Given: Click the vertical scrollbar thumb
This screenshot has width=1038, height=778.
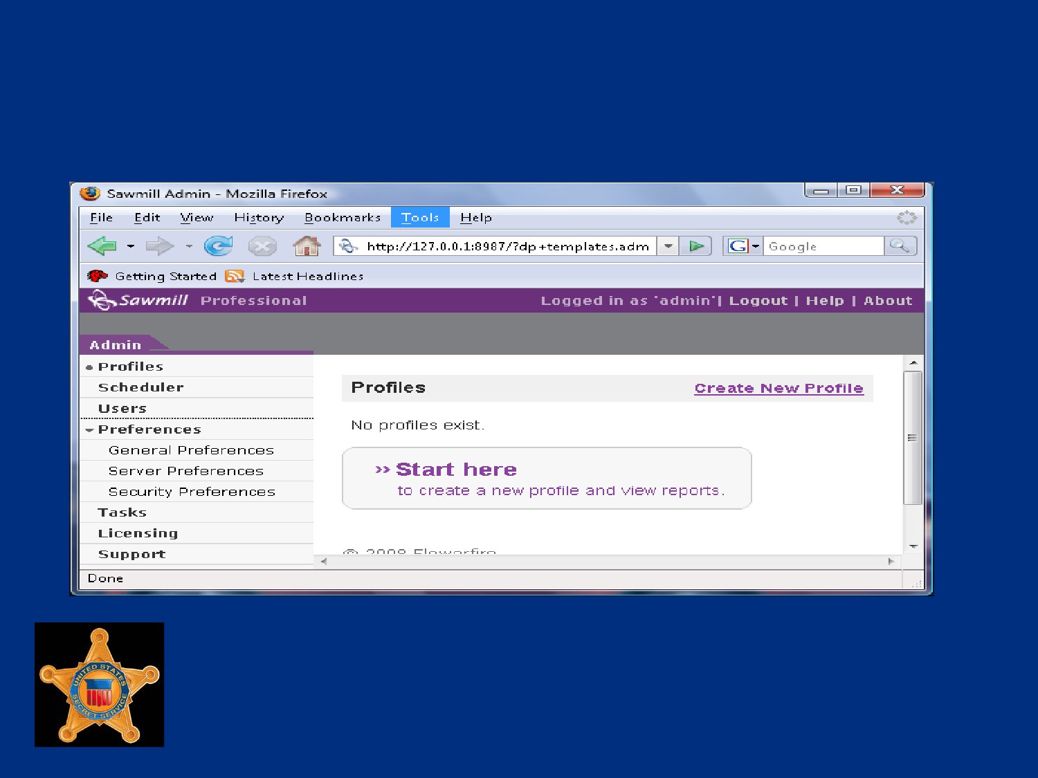Looking at the screenshot, I should 913,438.
